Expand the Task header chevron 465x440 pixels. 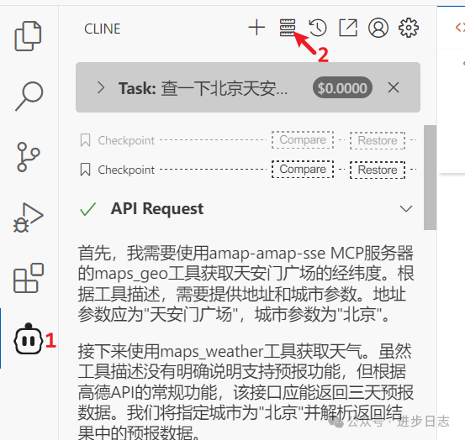tap(101, 88)
